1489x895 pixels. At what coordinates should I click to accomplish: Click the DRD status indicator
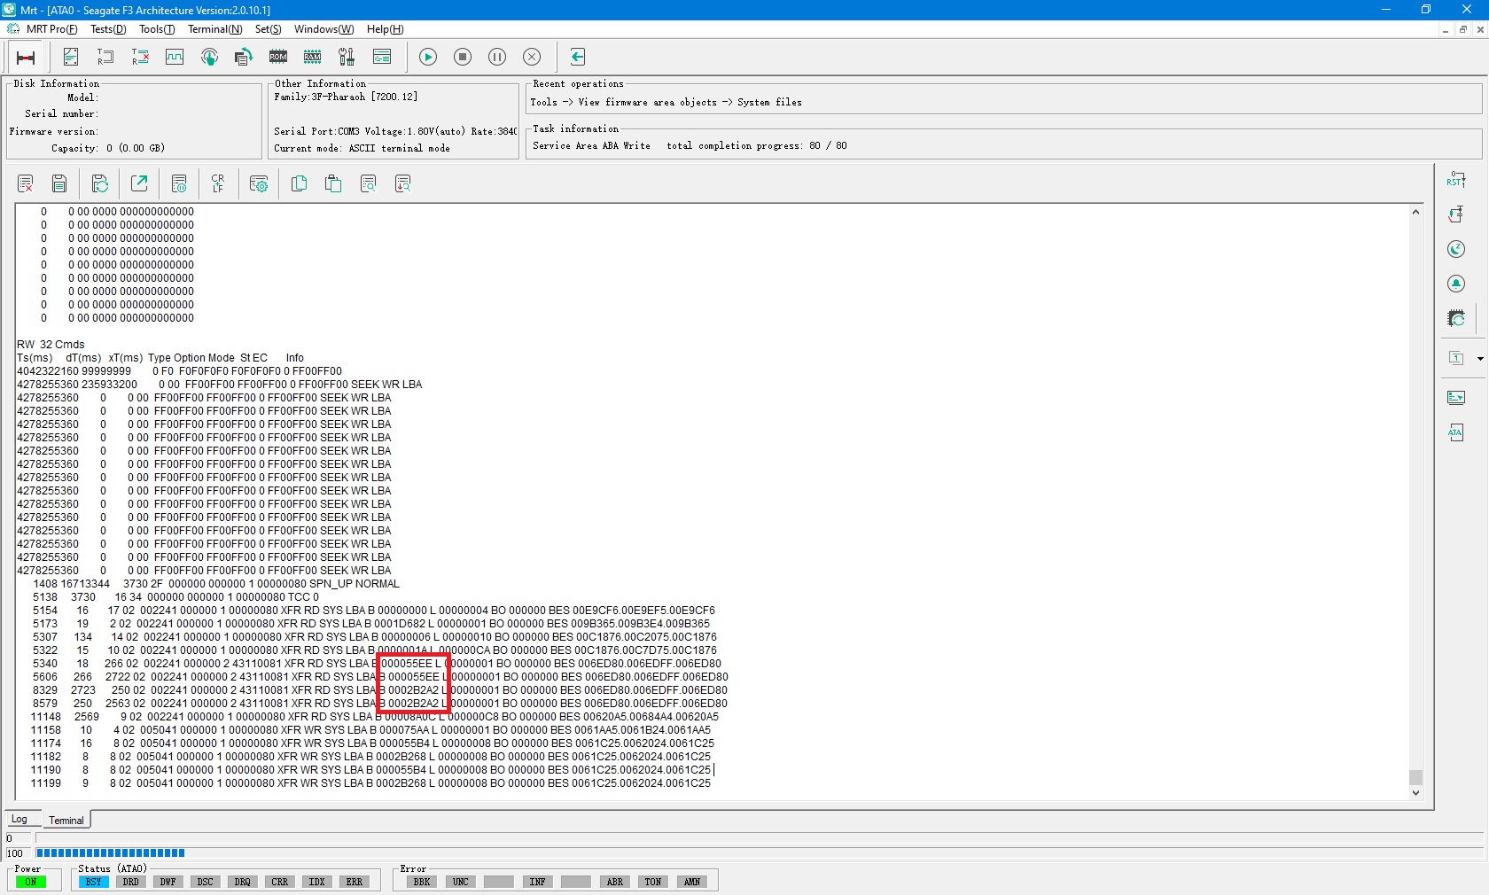130,882
